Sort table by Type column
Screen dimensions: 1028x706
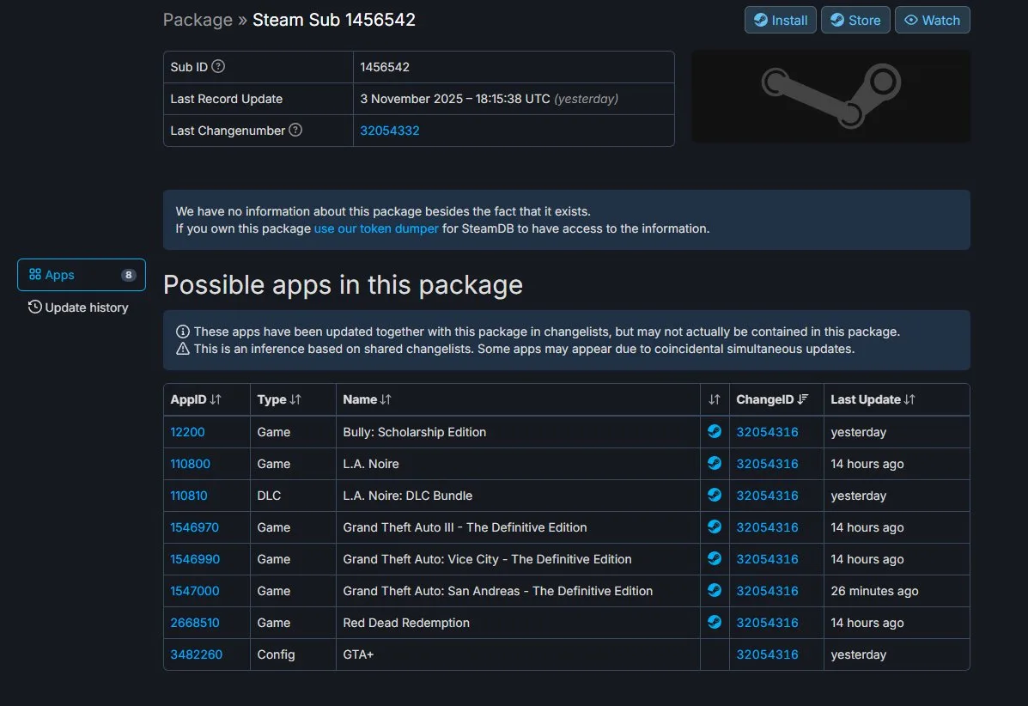tap(279, 399)
